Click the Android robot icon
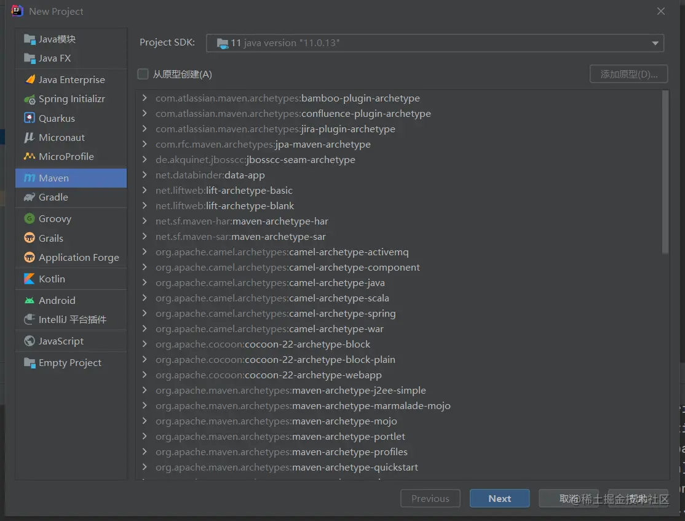685x521 pixels. (30, 300)
